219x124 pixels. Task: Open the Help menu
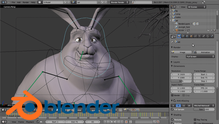pos(33,2)
